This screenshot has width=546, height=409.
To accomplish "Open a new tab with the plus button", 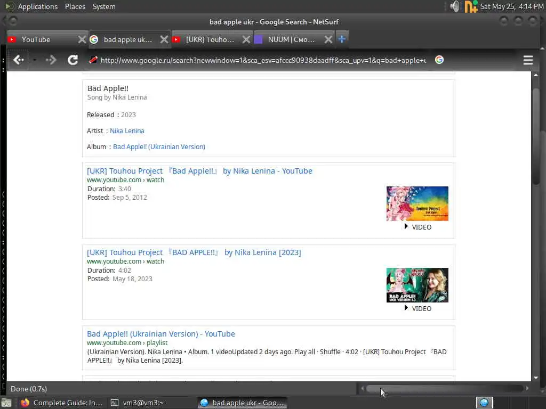I will click(x=342, y=39).
